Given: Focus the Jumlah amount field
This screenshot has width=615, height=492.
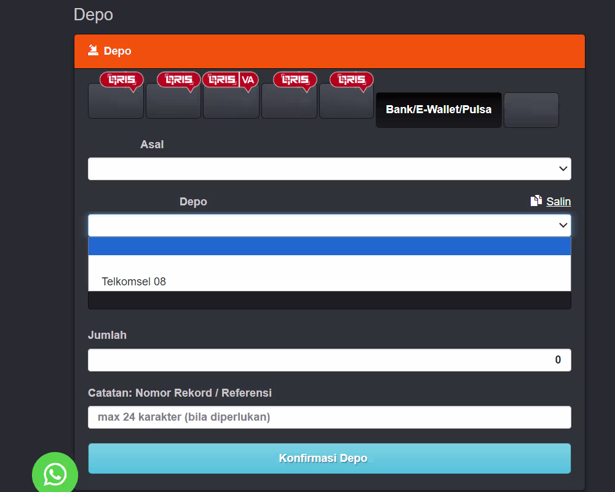Looking at the screenshot, I should tap(330, 360).
